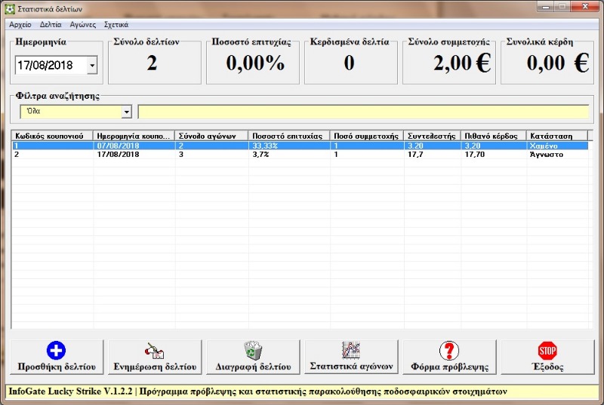Click the red question mark Φόρμα πρόβλεψης icon
This screenshot has width=604, height=405.
[x=449, y=350]
